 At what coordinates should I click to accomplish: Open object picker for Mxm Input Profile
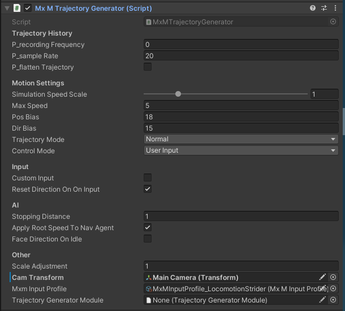point(333,288)
